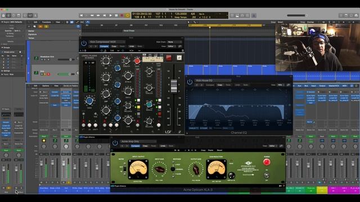This screenshot has width=360, height=202.
Task: Click the white settings button in Lindell plugin
Action: pyautogui.click(x=179, y=58)
